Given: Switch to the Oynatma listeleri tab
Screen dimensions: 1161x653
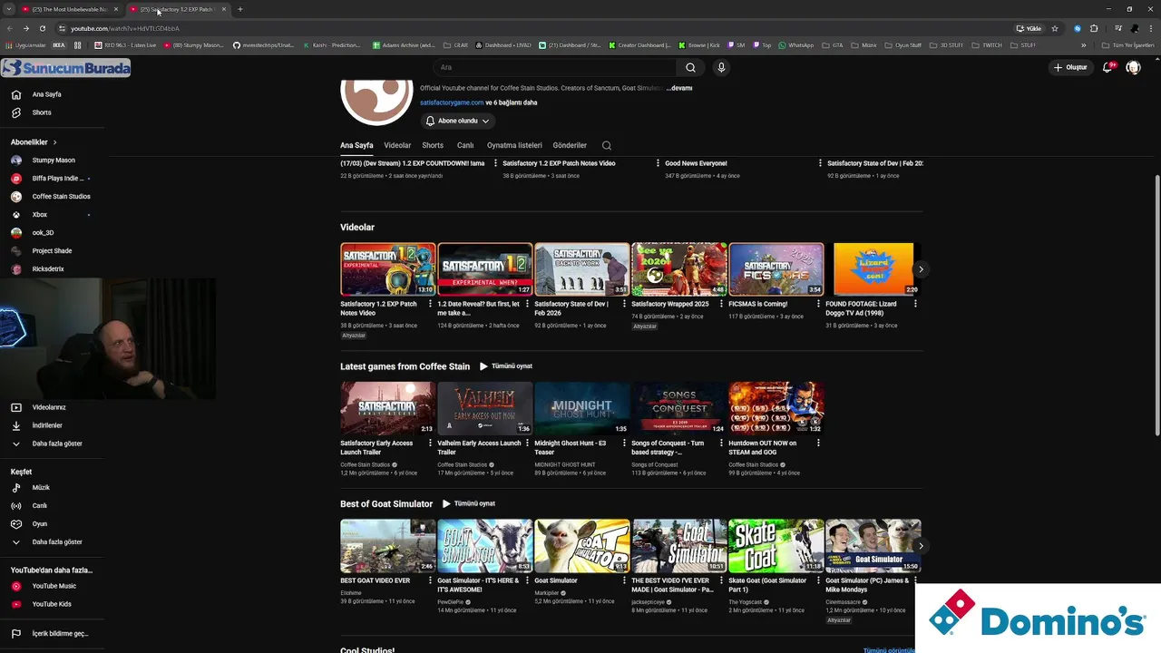Looking at the screenshot, I should 514,145.
